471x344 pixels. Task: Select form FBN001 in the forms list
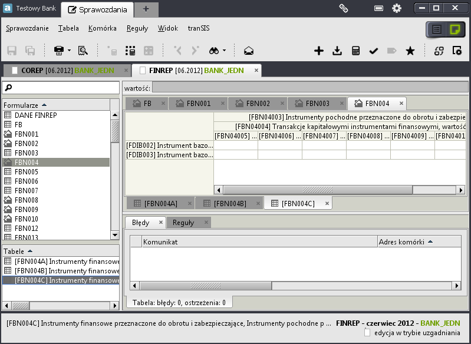click(x=56, y=134)
